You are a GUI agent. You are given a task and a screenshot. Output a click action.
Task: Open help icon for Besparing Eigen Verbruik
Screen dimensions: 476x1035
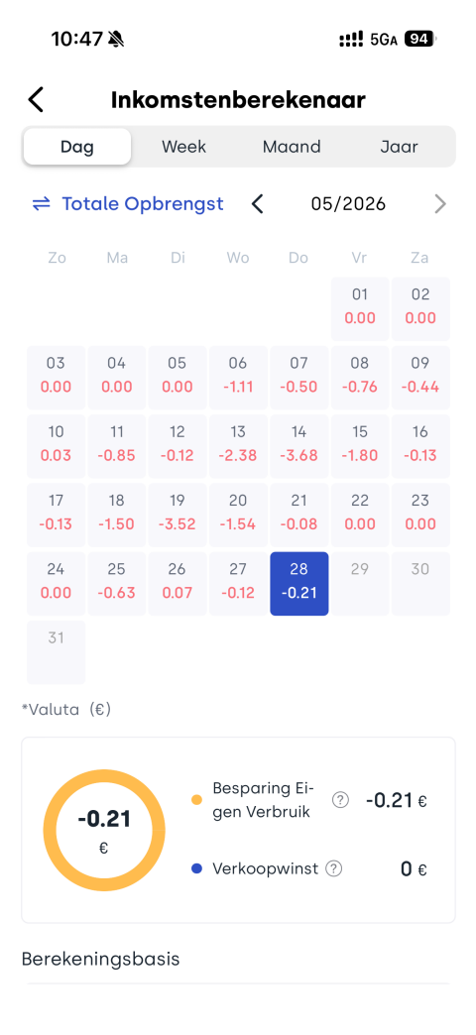click(340, 801)
